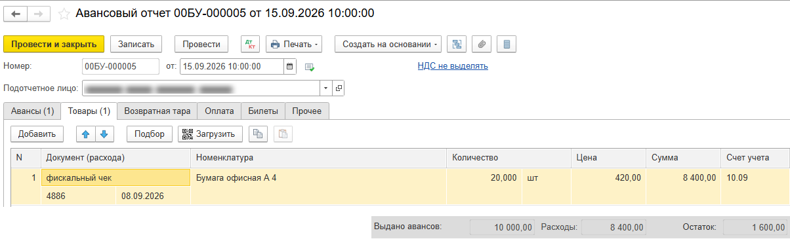Viewport: 790px width, 239px height.
Task: Click the quantity cell 20,000
Action: (484, 177)
